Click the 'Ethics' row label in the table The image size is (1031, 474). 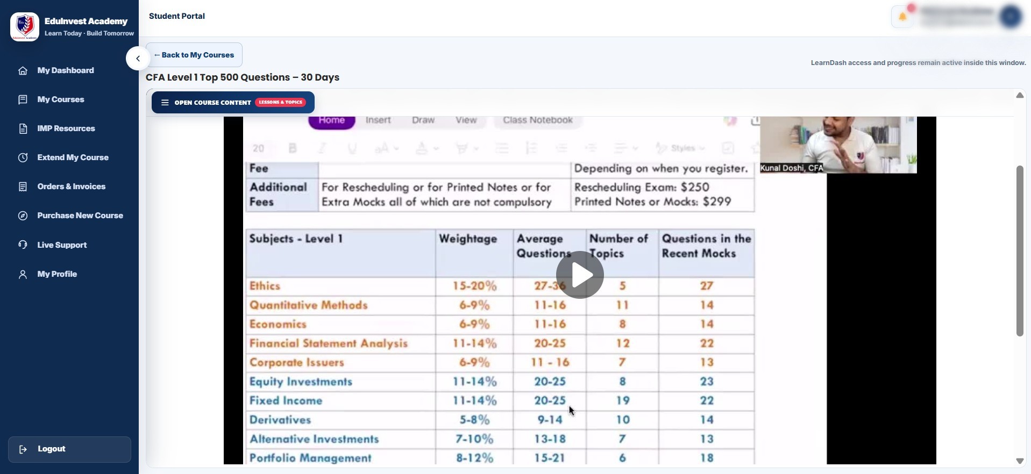[265, 286]
